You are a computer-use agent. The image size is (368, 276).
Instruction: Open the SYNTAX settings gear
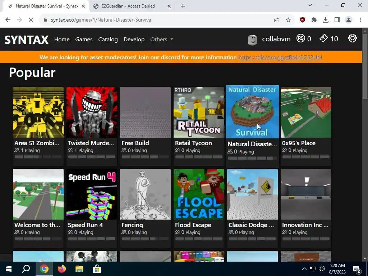click(352, 38)
